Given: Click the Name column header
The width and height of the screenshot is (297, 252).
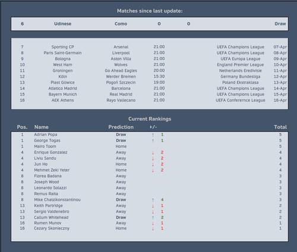Looking at the screenshot, I should (42, 127).
